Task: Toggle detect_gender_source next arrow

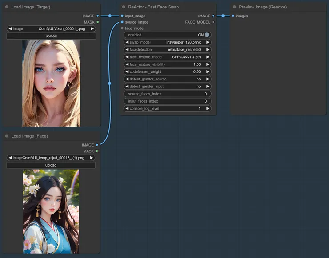Action: (208, 79)
